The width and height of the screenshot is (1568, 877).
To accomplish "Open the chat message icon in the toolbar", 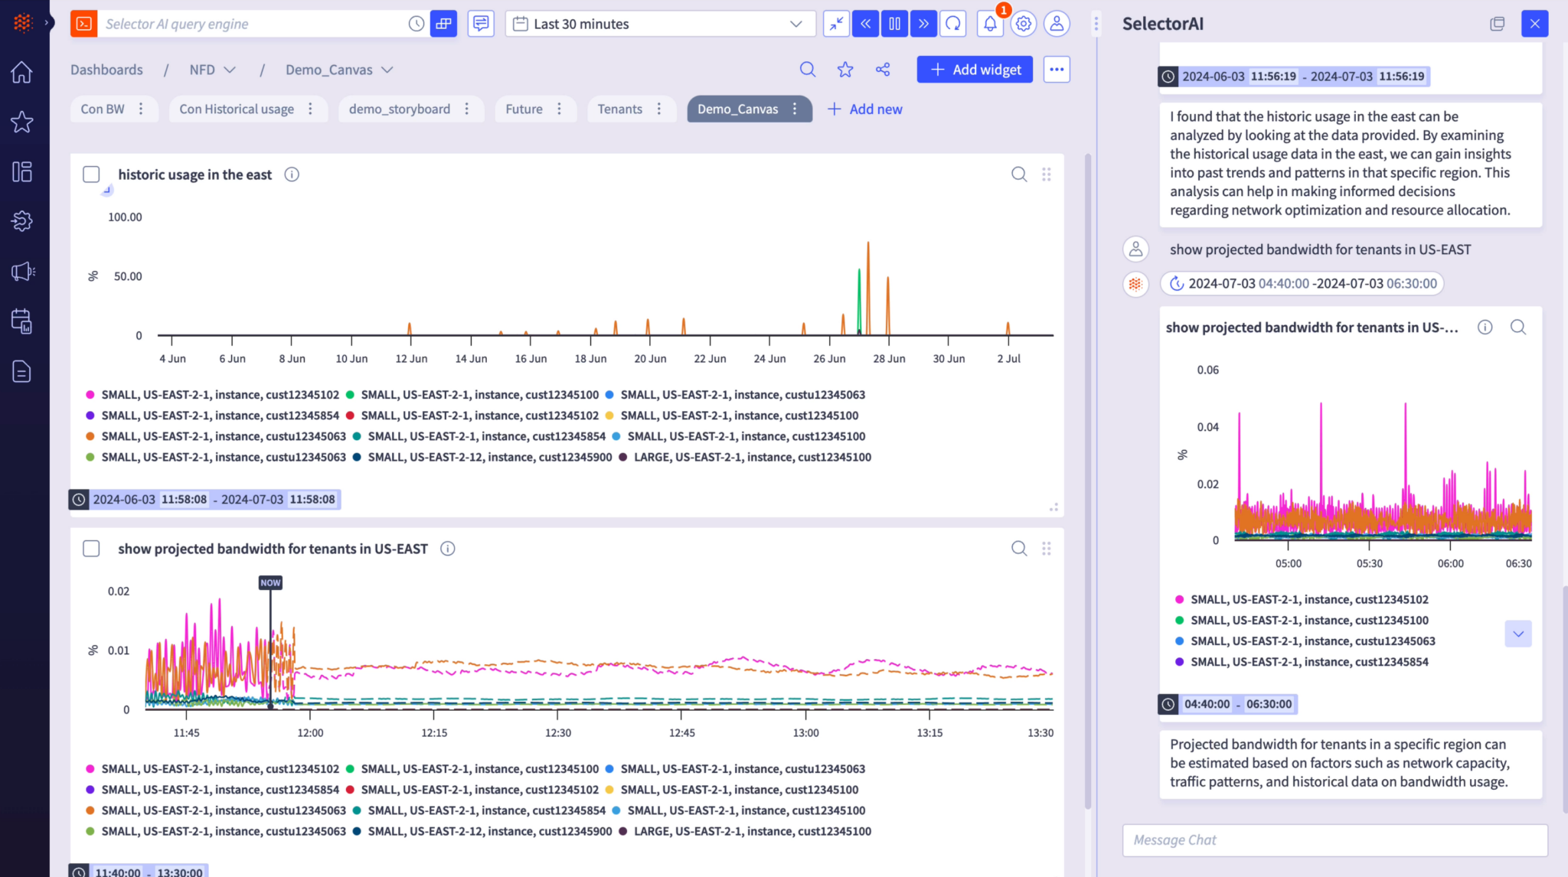I will (x=481, y=24).
